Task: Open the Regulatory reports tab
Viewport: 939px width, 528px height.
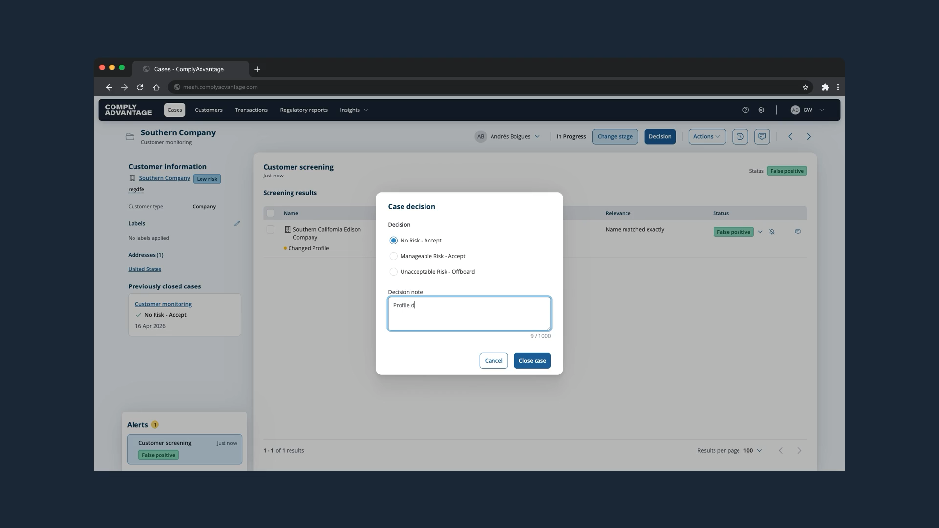Action: (304, 110)
